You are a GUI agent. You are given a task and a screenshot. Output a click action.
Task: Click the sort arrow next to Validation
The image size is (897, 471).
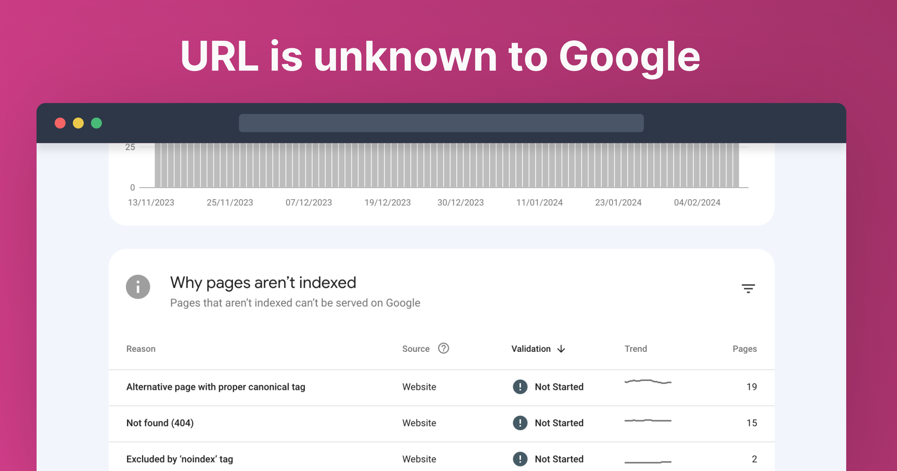[x=561, y=348]
